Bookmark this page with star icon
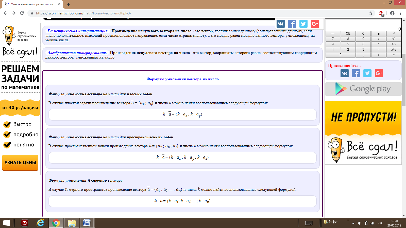This screenshot has width=406, height=228. coord(371,13)
